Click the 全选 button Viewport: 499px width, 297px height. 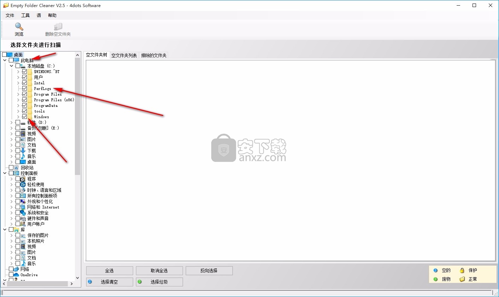109,271
